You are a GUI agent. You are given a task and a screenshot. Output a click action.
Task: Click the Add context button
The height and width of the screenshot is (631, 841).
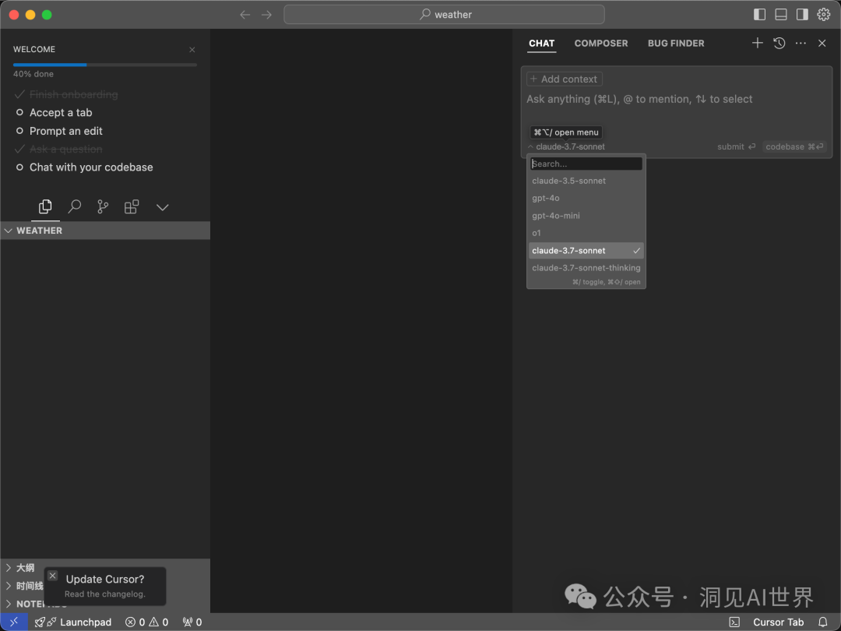click(x=565, y=79)
